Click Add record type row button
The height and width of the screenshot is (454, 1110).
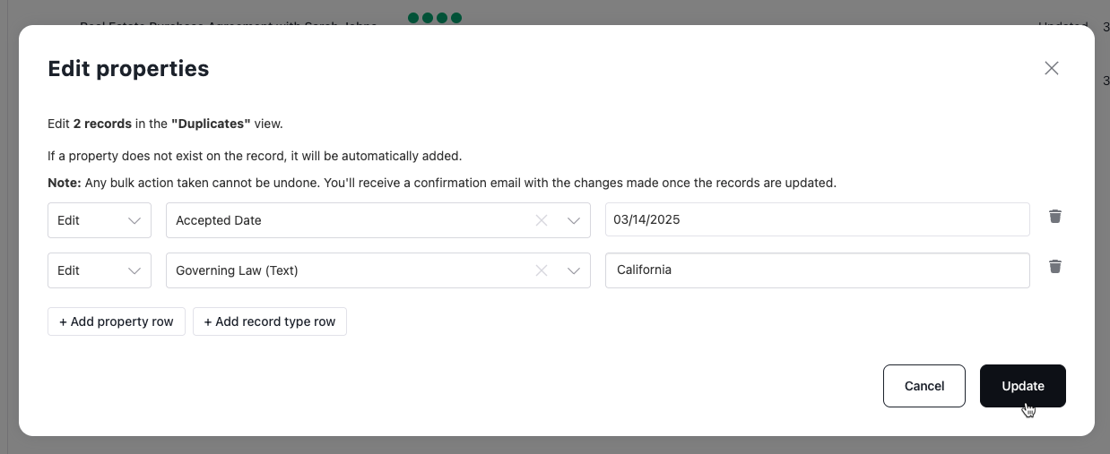coord(270,321)
